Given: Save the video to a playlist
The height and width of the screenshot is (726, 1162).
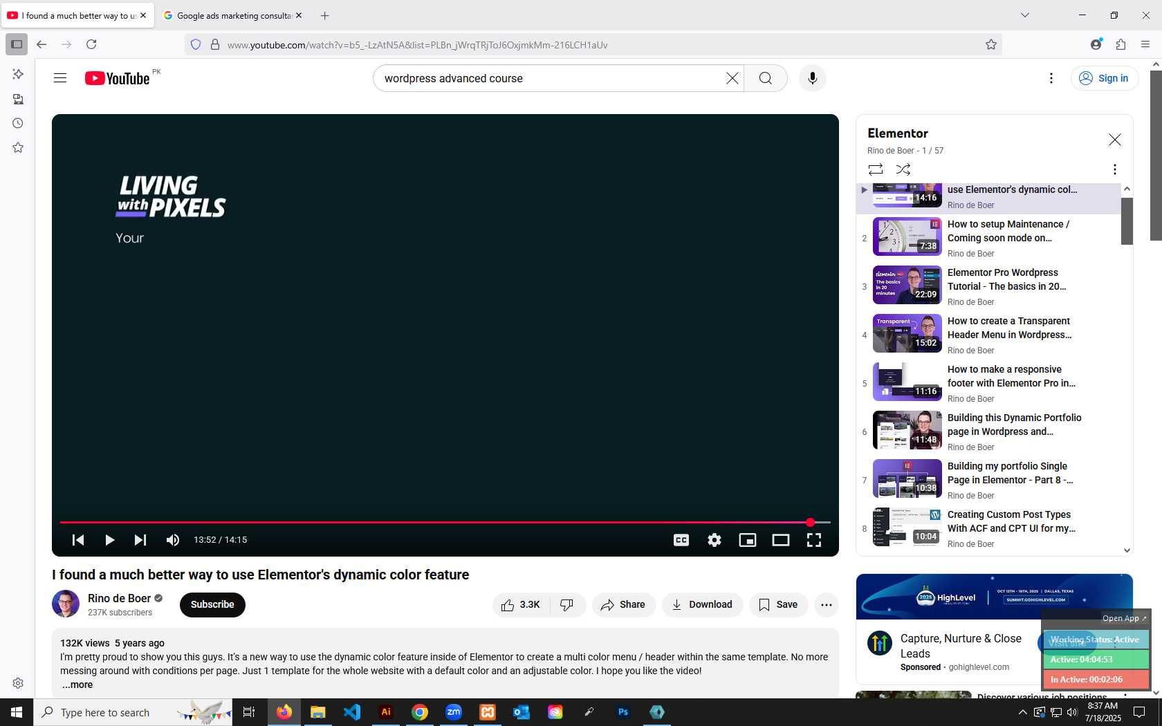Looking at the screenshot, I should (778, 605).
